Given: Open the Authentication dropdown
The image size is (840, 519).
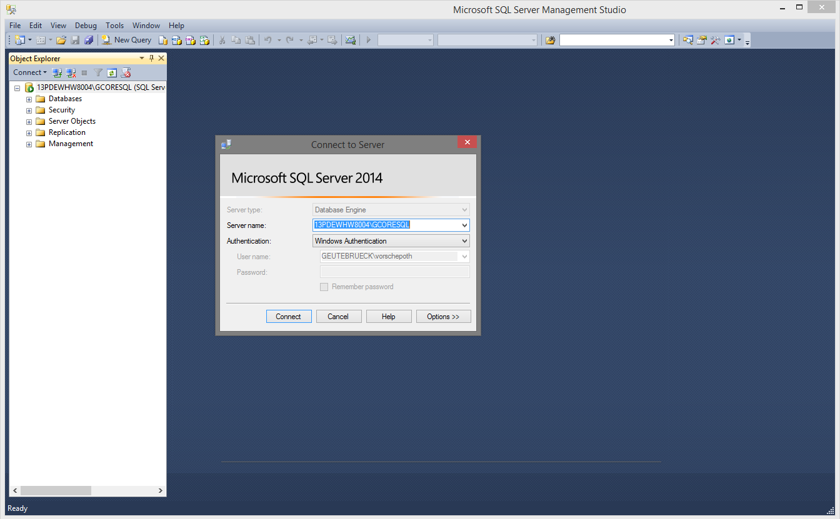Looking at the screenshot, I should pos(464,240).
